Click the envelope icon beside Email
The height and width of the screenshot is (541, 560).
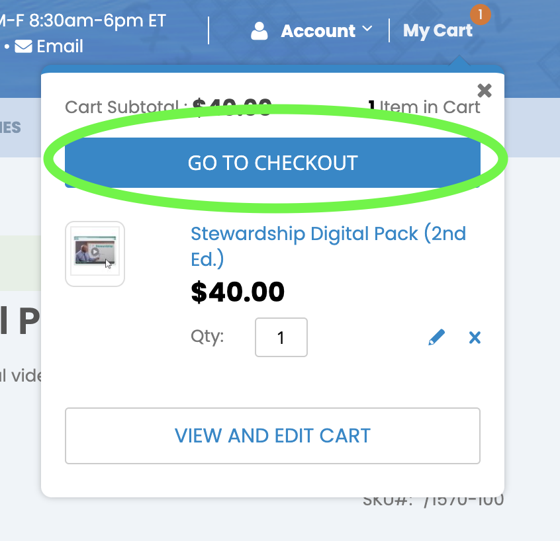coord(23,47)
